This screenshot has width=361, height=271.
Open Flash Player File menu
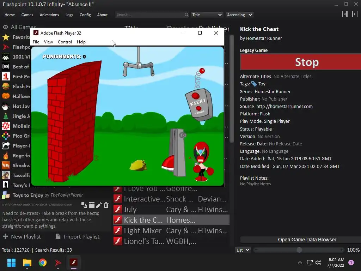[x=36, y=42]
